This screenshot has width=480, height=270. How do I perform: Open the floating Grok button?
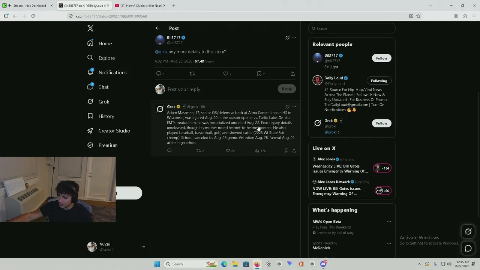click(468, 232)
